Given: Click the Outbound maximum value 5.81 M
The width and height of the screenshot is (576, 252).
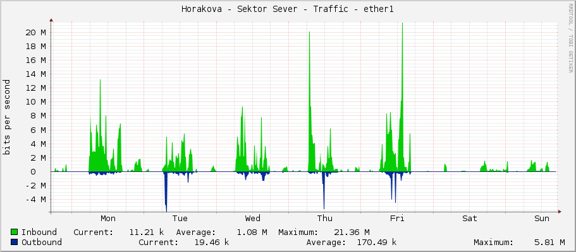Looking at the screenshot, I should coord(549,242).
